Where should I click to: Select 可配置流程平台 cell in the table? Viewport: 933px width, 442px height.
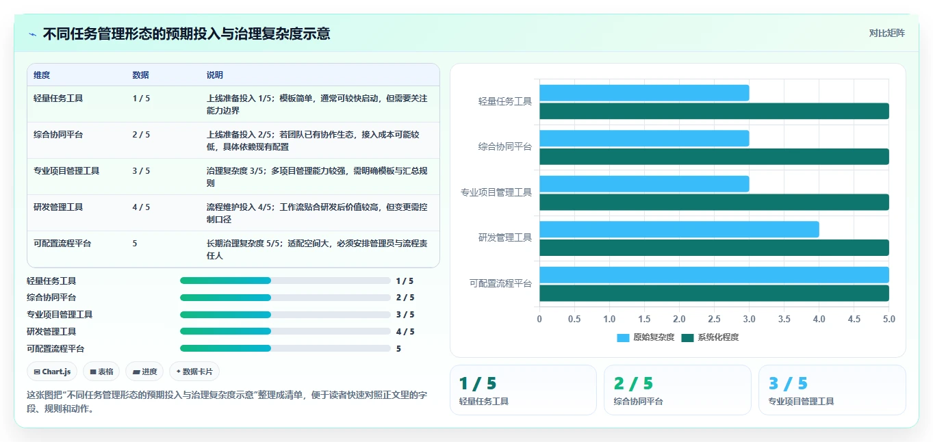62,244
